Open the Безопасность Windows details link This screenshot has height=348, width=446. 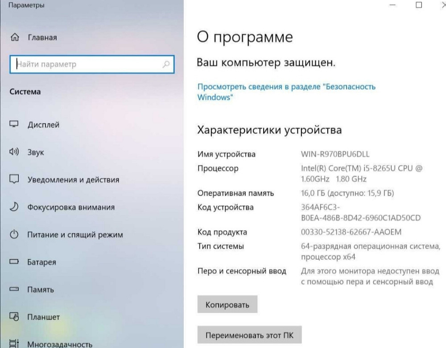tap(286, 92)
